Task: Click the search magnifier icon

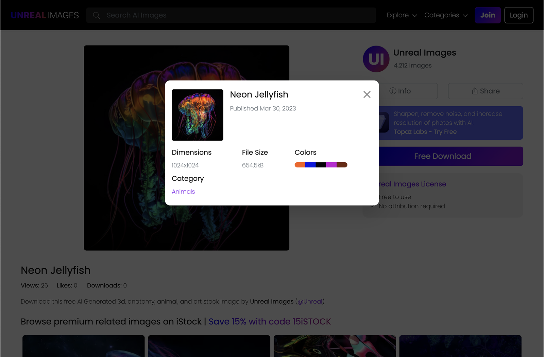Action: click(x=96, y=15)
